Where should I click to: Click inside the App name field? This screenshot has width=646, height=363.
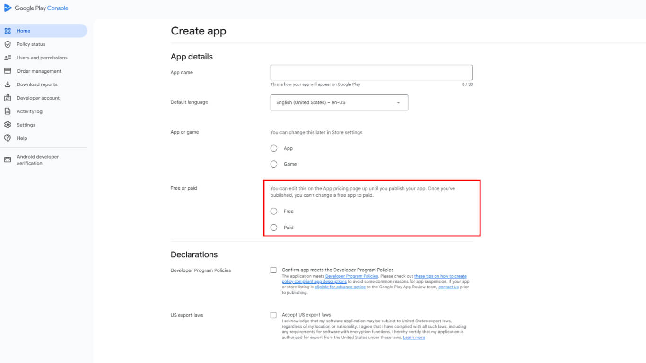(371, 73)
